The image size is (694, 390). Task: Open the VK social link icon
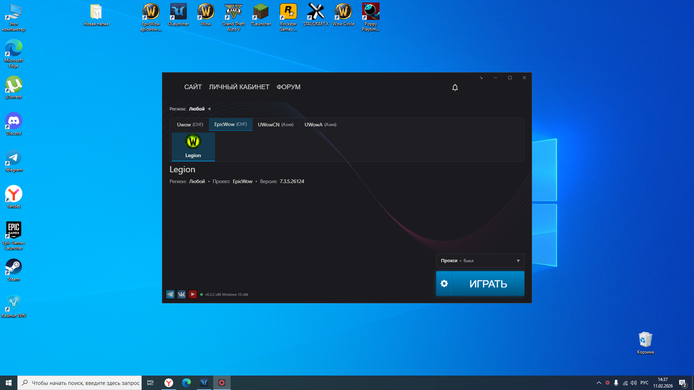click(x=181, y=294)
